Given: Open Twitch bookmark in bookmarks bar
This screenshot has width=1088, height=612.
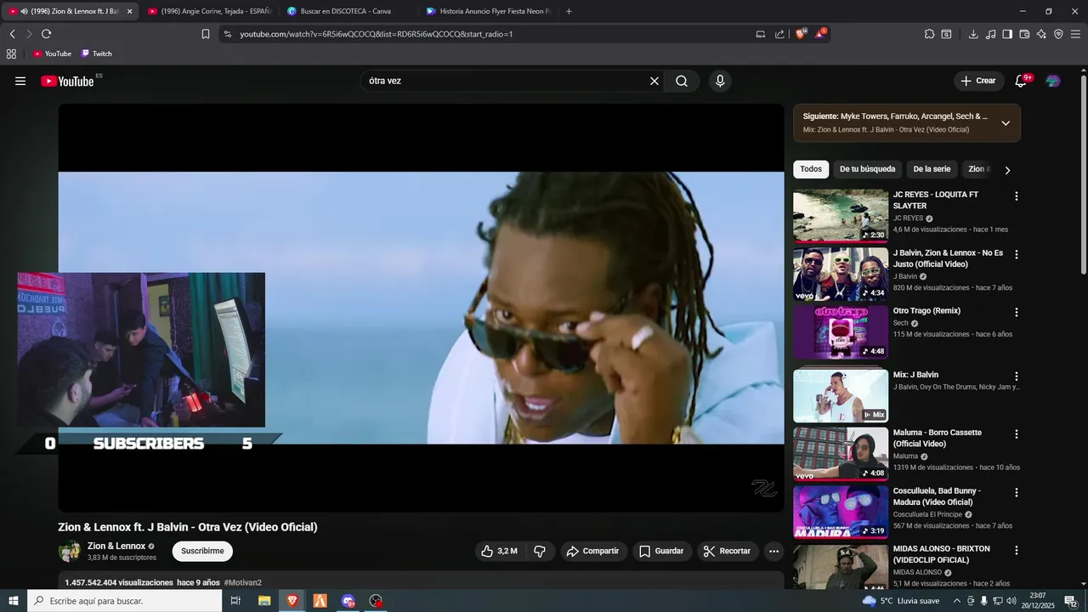Looking at the screenshot, I should tap(97, 54).
